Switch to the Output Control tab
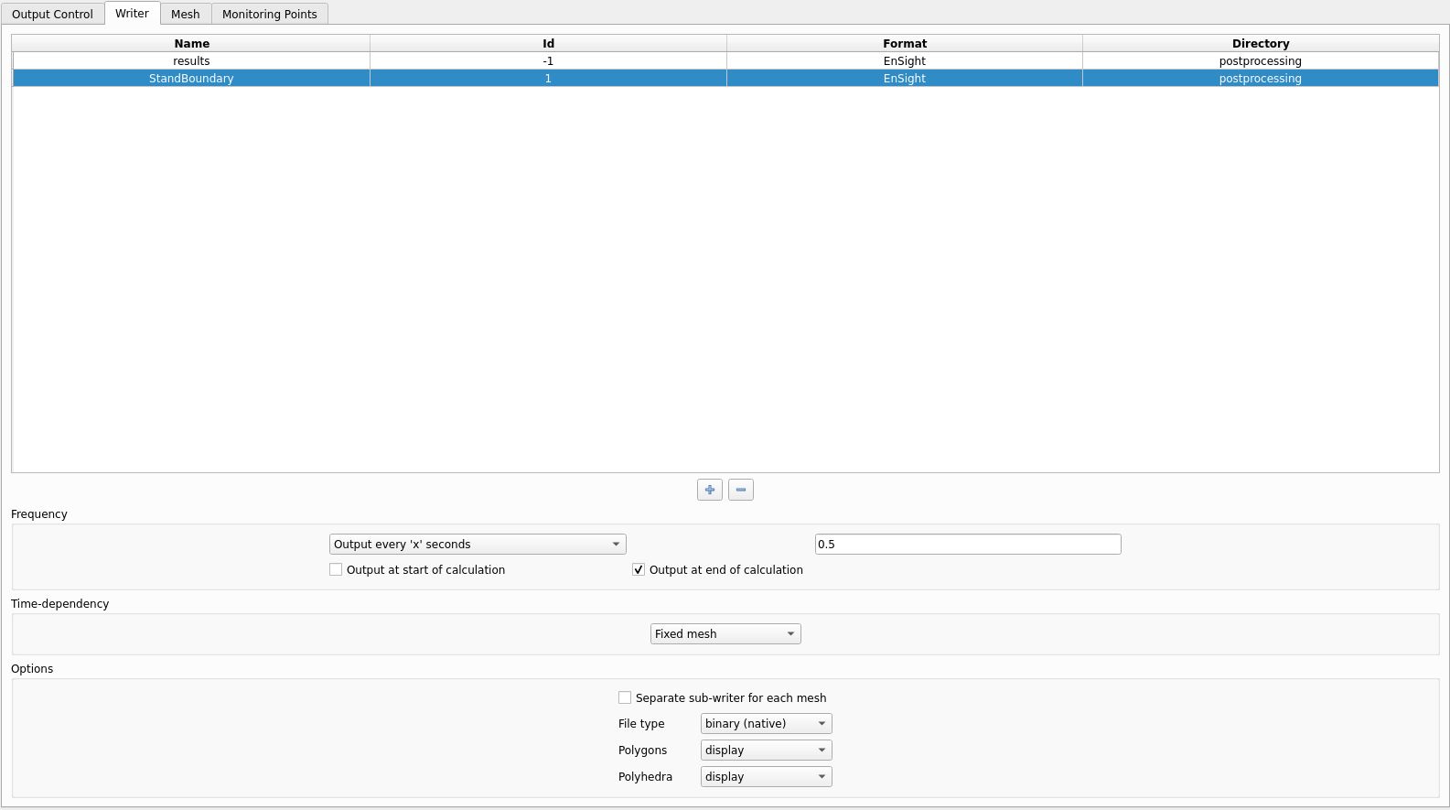This screenshot has width=1450, height=810. (52, 14)
